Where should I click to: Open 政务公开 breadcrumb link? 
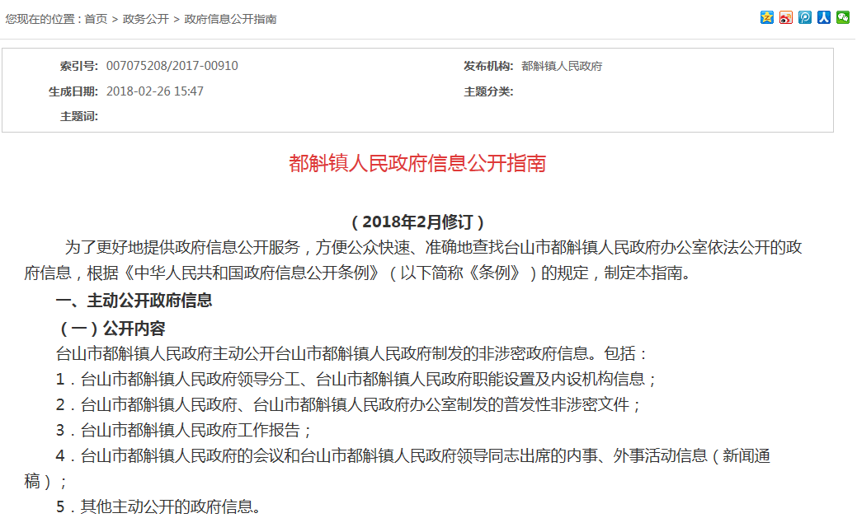[145, 19]
